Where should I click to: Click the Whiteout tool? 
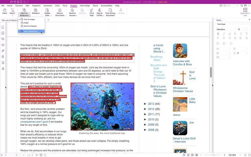(36, 11)
